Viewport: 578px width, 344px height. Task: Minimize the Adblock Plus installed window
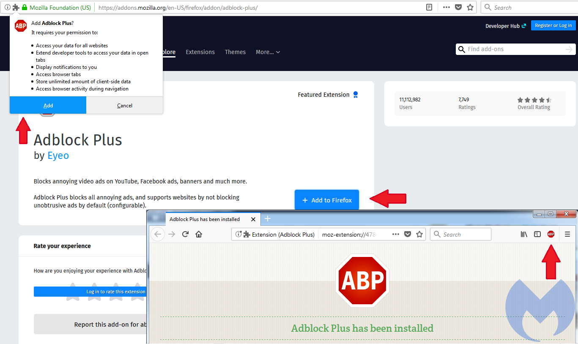tap(539, 214)
